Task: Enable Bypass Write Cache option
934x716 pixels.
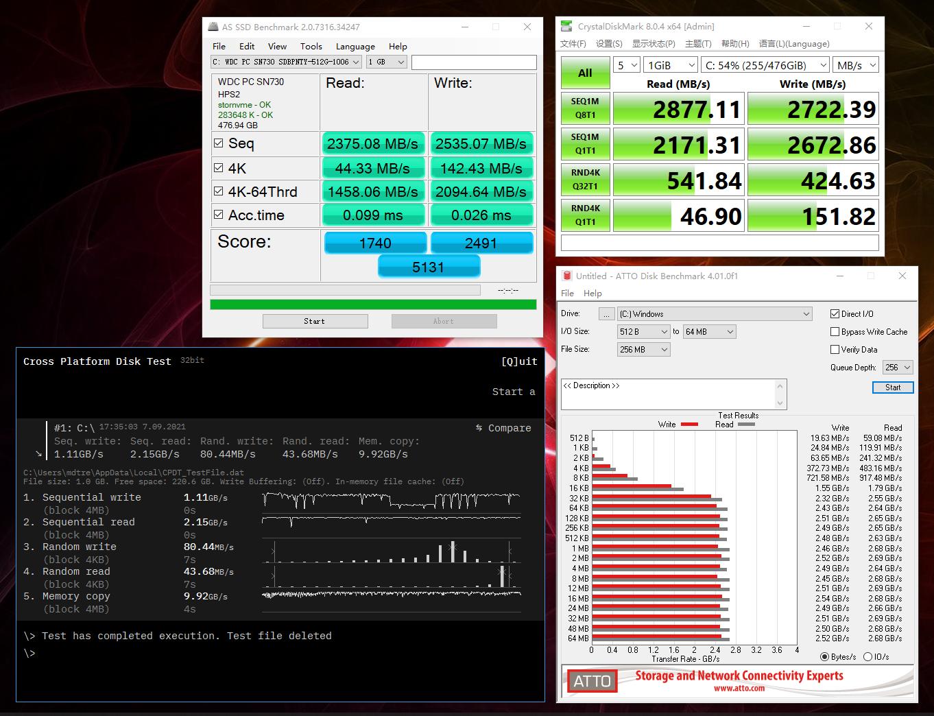Action: [835, 332]
